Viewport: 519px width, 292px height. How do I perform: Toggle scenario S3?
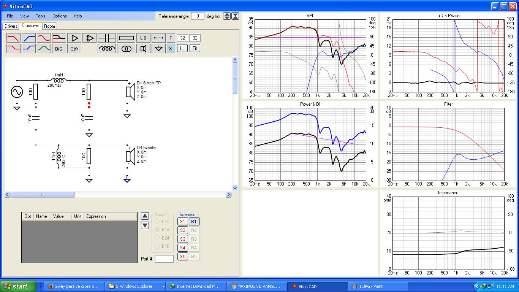[183, 239]
